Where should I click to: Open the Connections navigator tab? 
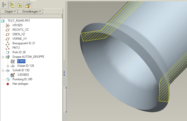coord(28,5)
